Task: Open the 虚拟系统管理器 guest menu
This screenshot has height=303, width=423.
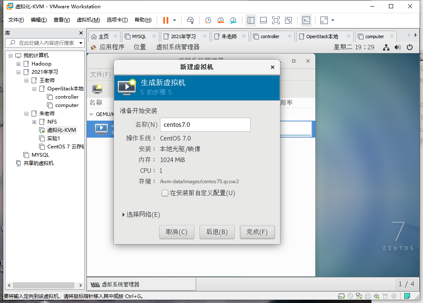Action: click(178, 47)
